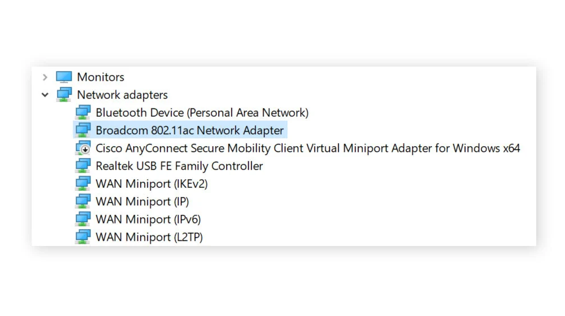Image resolution: width=565 pixels, height=316 pixels.
Task: Select Broadcom 802.11ac Network Adapter entry
Action: pos(189,130)
